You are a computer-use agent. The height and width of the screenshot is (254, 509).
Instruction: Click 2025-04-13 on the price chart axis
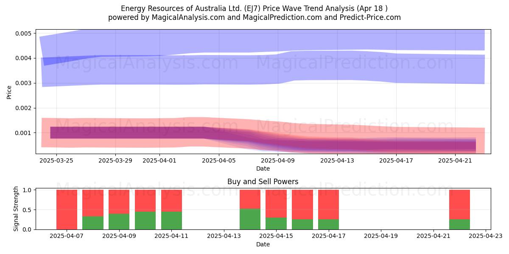[x=337, y=161]
